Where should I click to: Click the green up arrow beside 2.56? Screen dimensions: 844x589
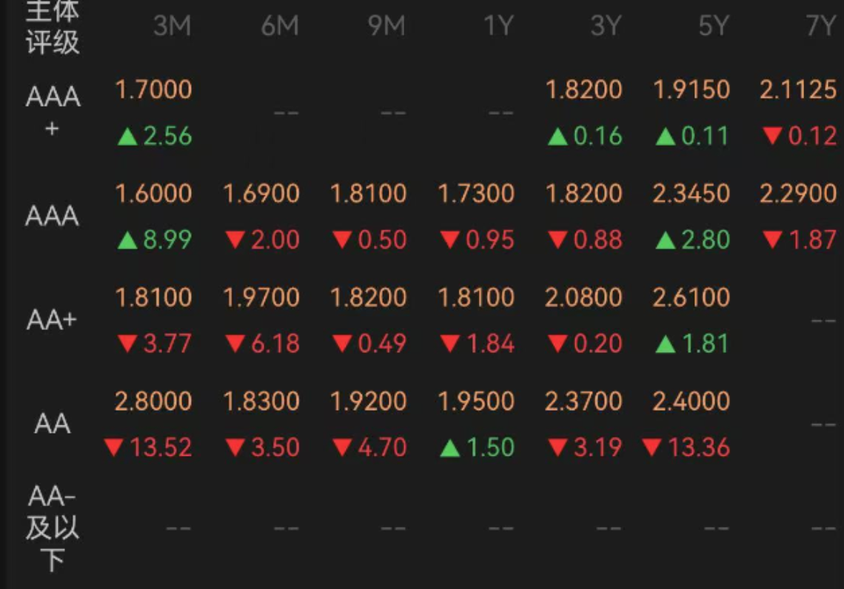coord(127,137)
